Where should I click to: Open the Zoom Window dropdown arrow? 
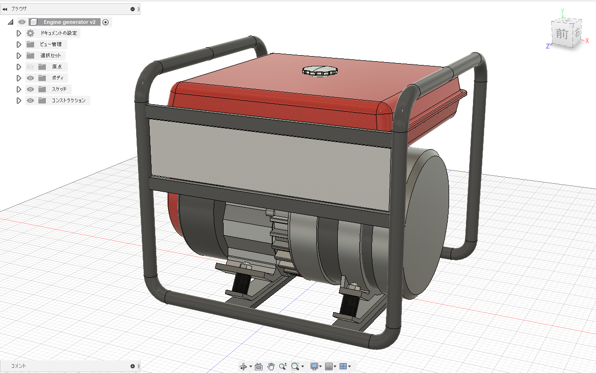tap(303, 366)
